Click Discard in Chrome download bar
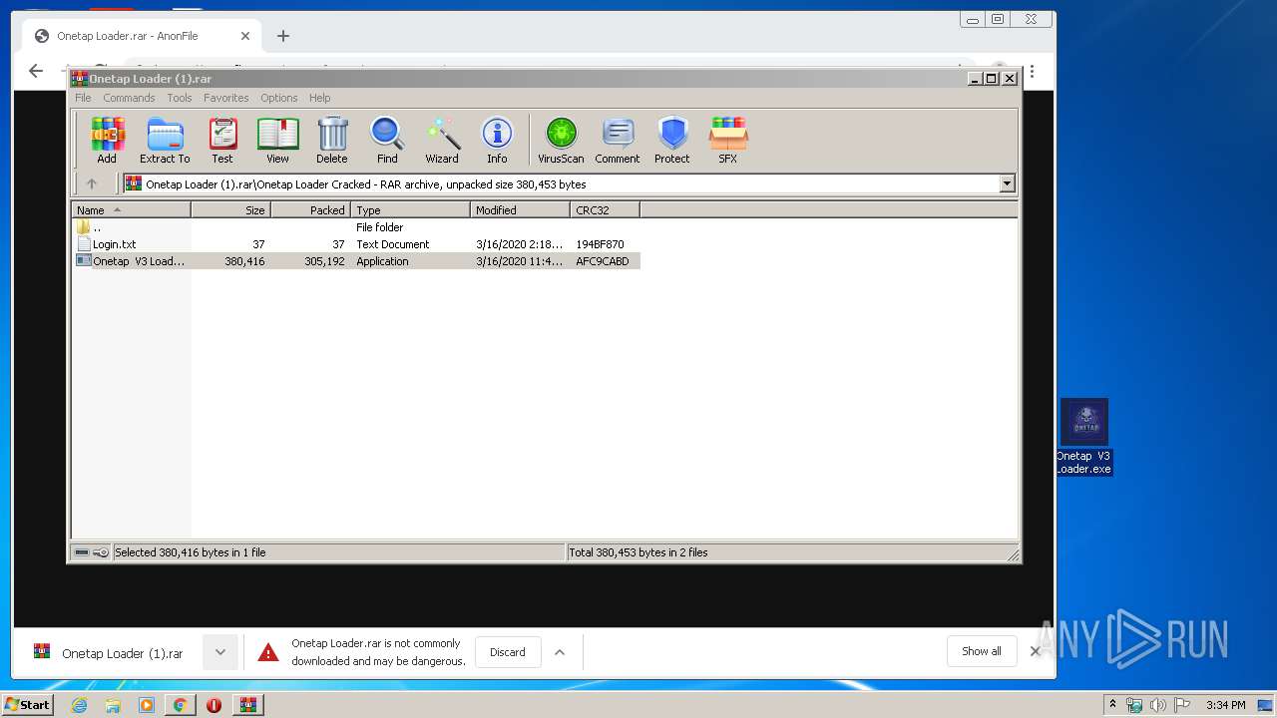 click(x=507, y=652)
